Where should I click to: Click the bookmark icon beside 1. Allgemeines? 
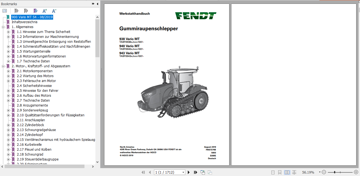(x=8, y=27)
